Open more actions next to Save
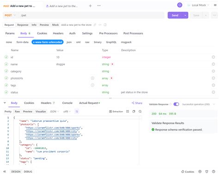 [x=214, y=15]
